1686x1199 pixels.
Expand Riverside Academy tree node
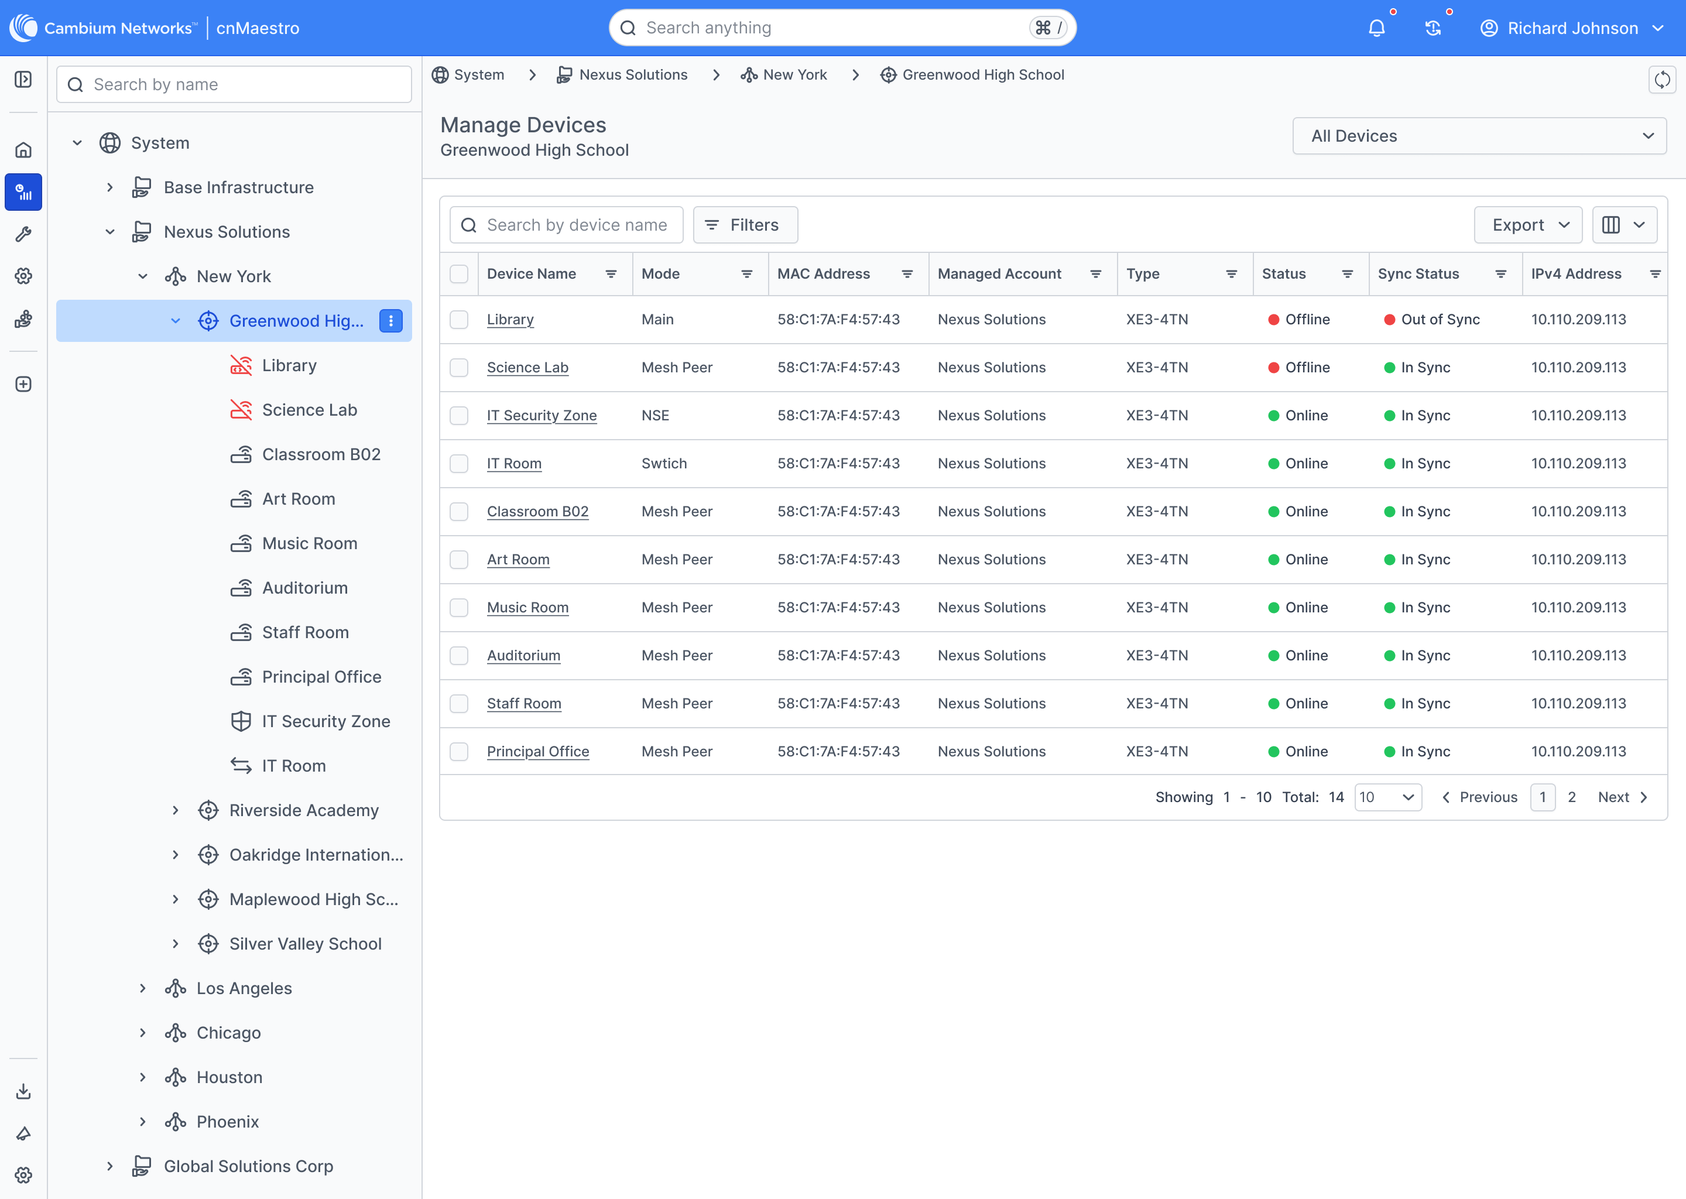click(176, 811)
